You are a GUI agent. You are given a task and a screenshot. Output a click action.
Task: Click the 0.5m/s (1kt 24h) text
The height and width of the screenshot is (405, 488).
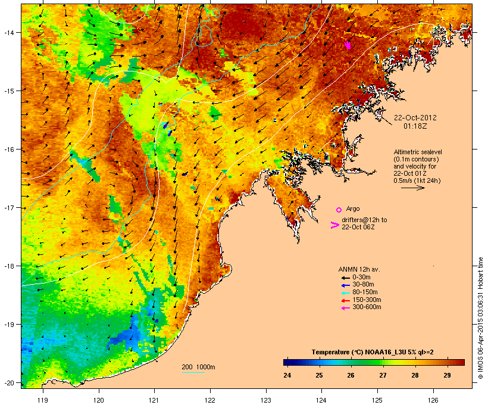[417, 180]
